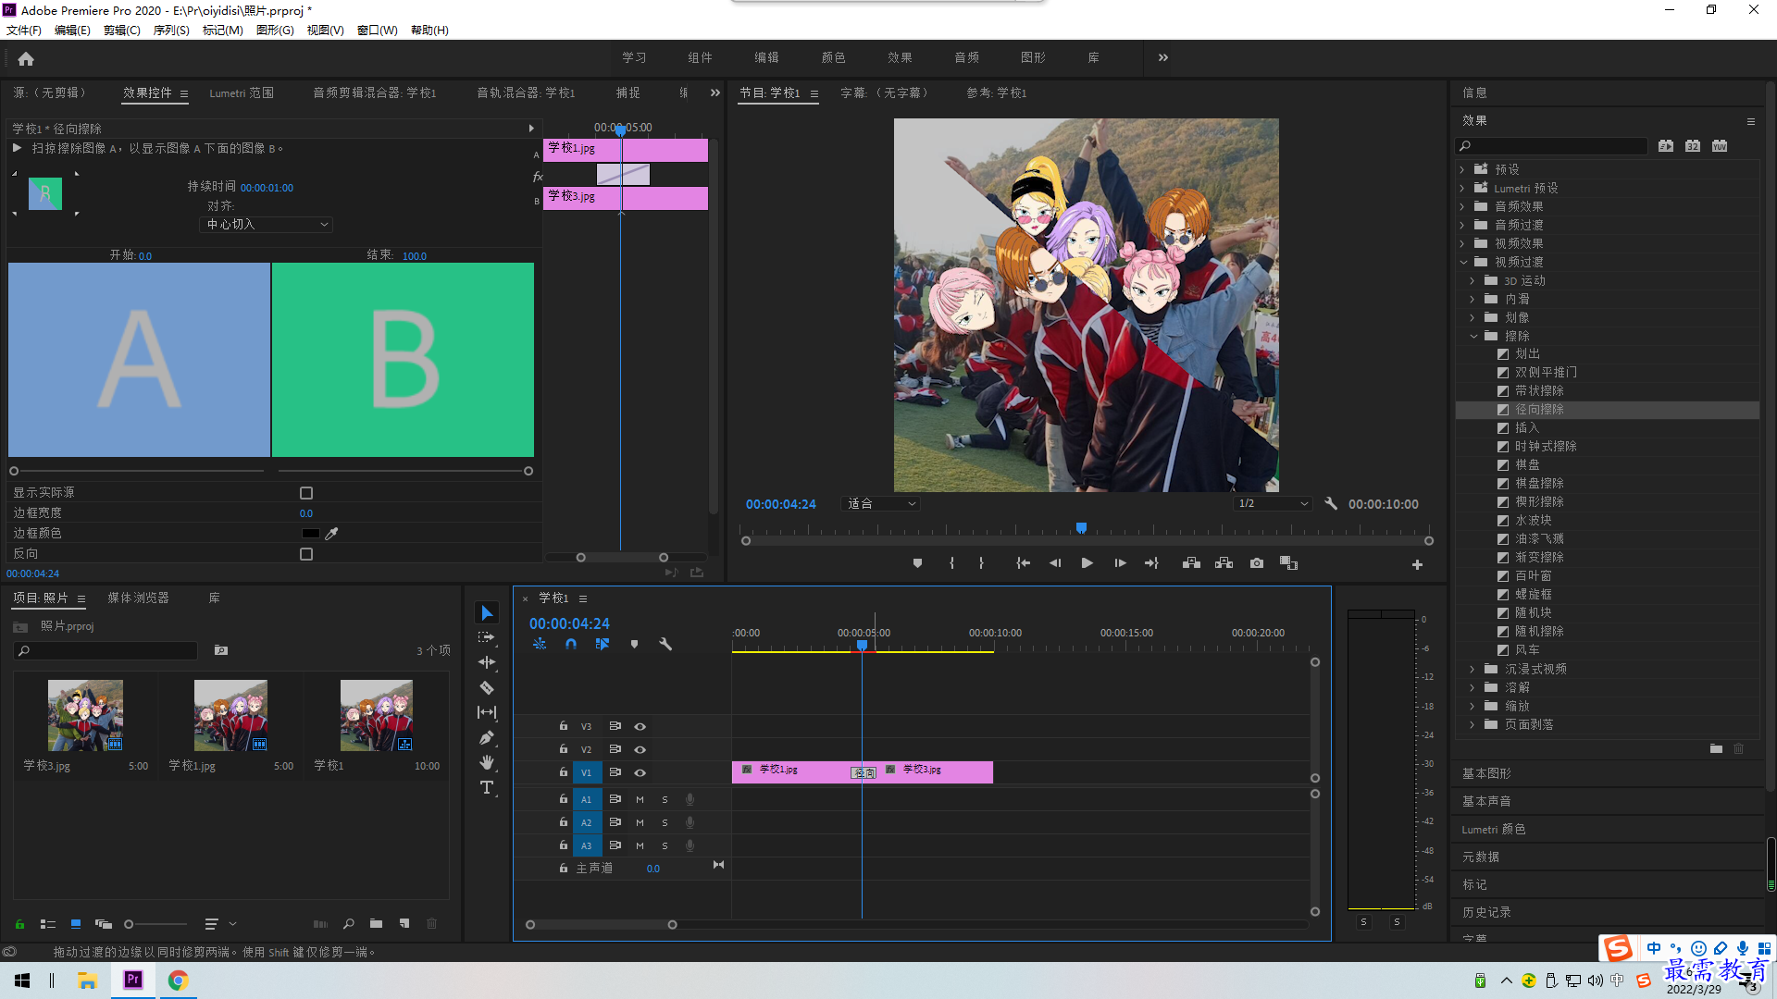Solo audio track A2
Image resolution: width=1777 pixels, height=999 pixels.
coord(665,822)
